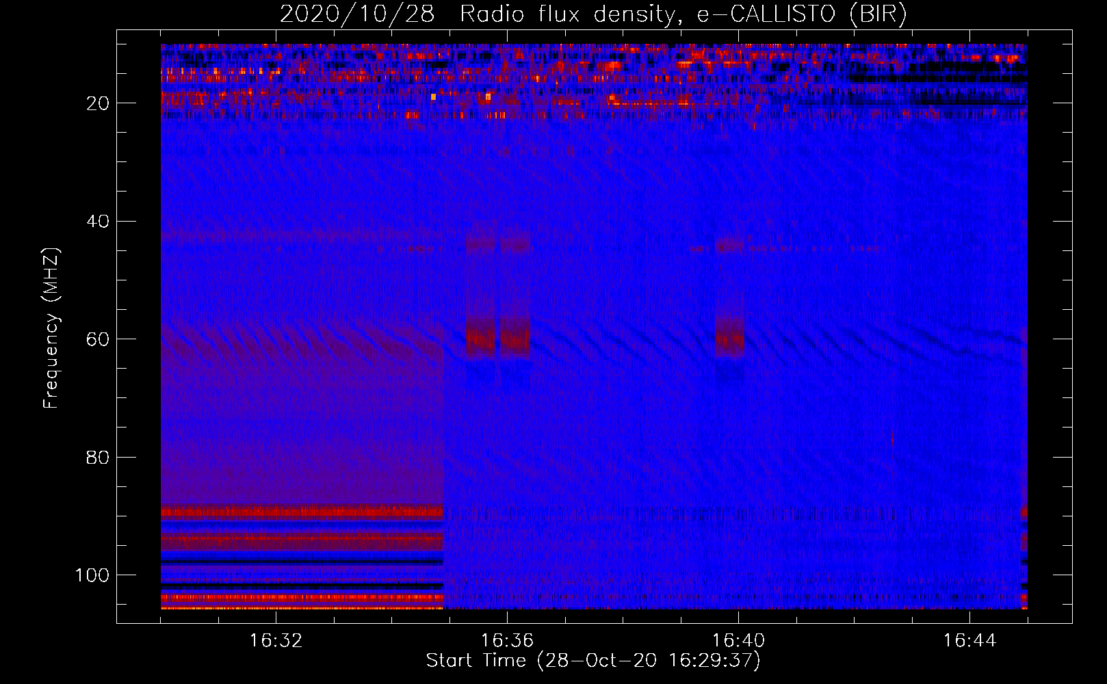Click the plot title mentioning e-CALLISTO (BIR)
This screenshot has width=1107, height=684.
tap(593, 14)
